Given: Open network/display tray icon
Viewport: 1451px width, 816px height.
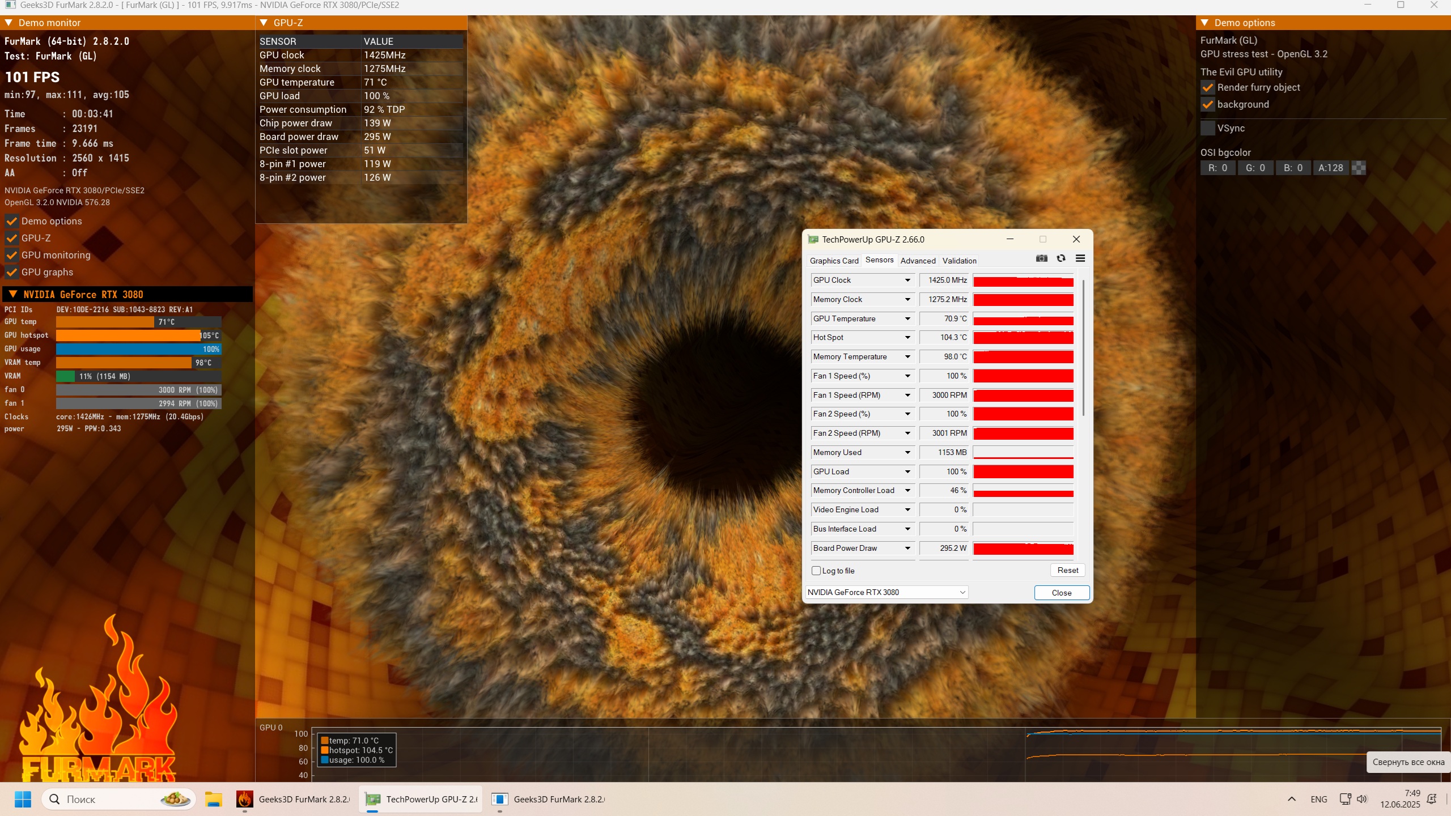Looking at the screenshot, I should [1345, 799].
